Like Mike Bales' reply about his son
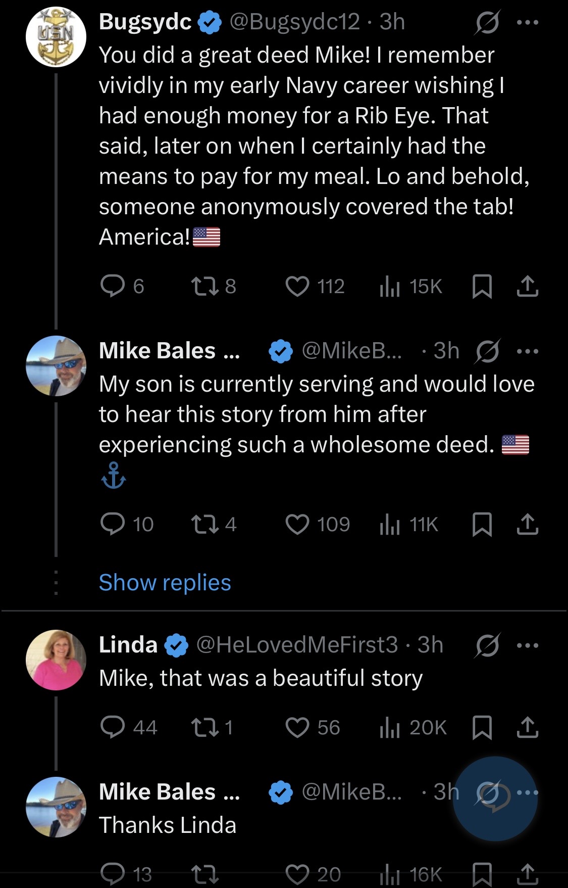Screen dimensions: 568x888 pyautogui.click(x=297, y=524)
